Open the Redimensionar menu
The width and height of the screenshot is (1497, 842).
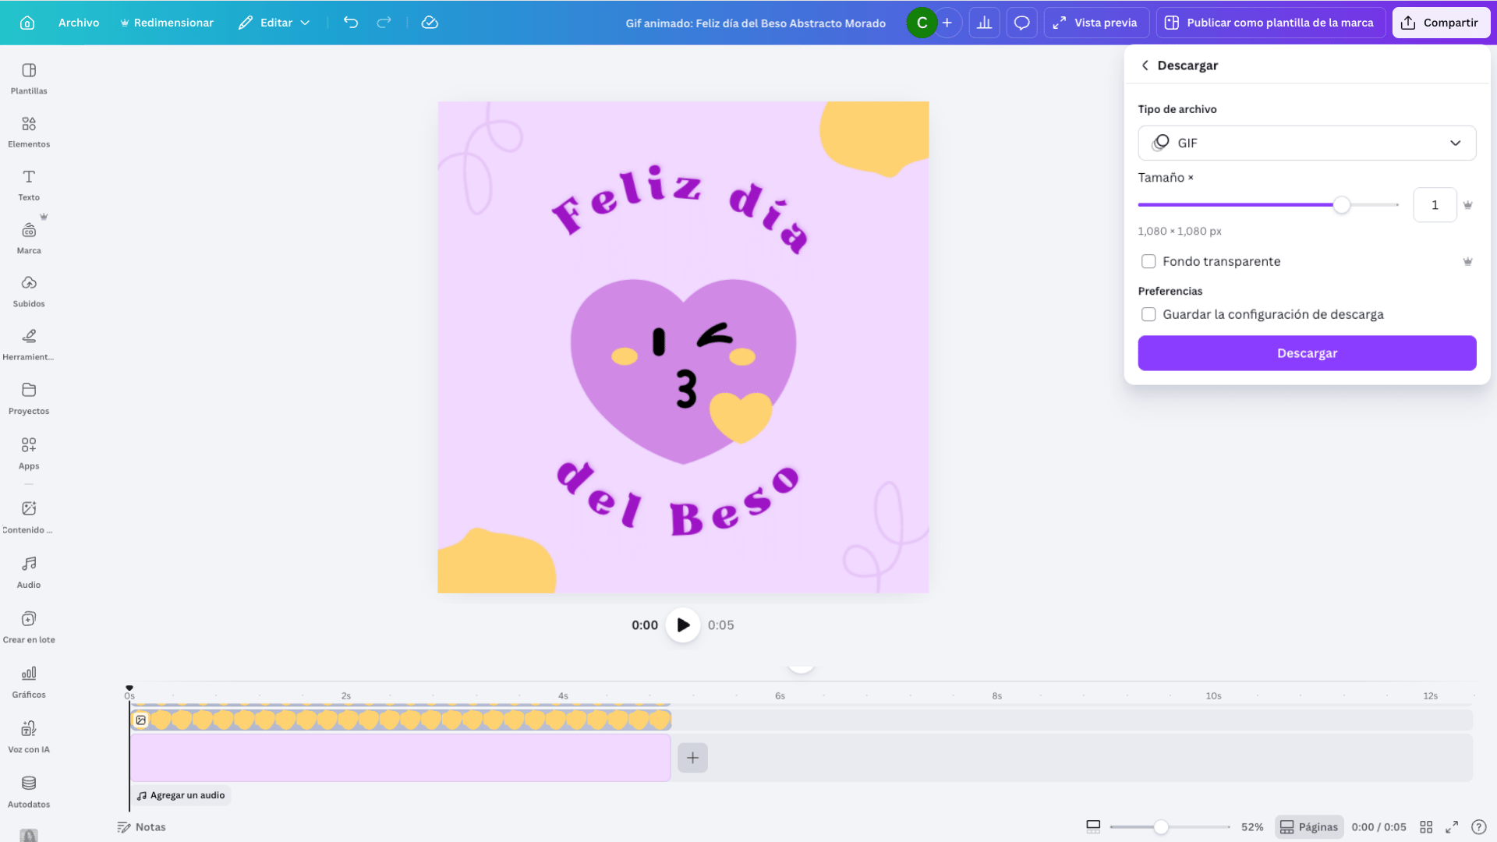pos(167,23)
